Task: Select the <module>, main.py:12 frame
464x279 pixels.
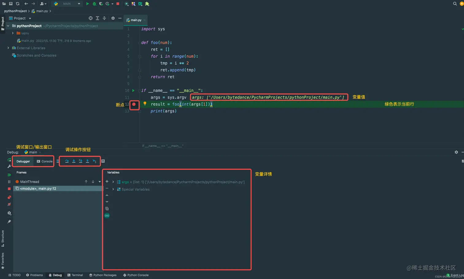Action: (x=58, y=189)
